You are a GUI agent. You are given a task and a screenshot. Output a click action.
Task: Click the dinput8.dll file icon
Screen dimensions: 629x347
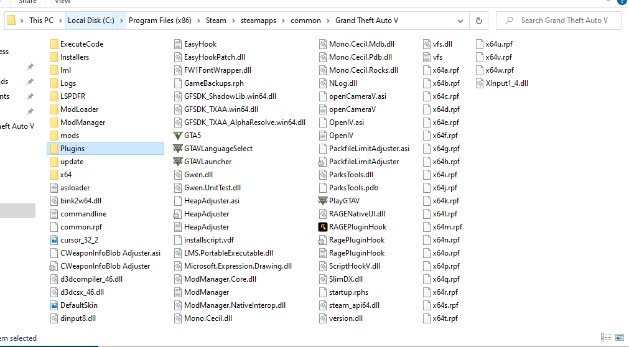click(54, 318)
